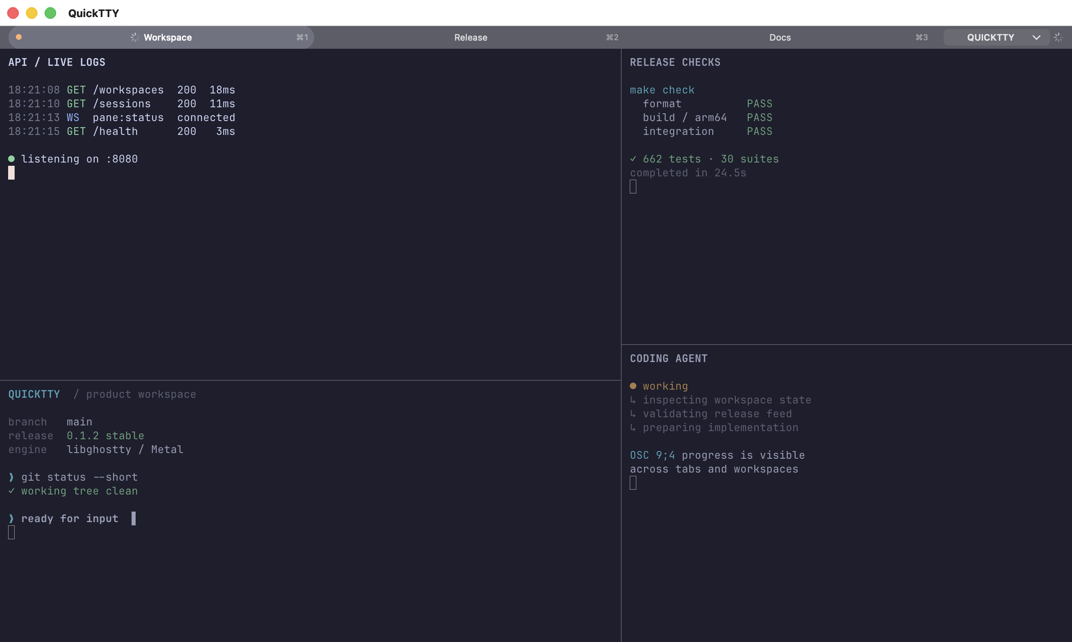Click the engine value 'libghostty / Metal'

point(125,450)
